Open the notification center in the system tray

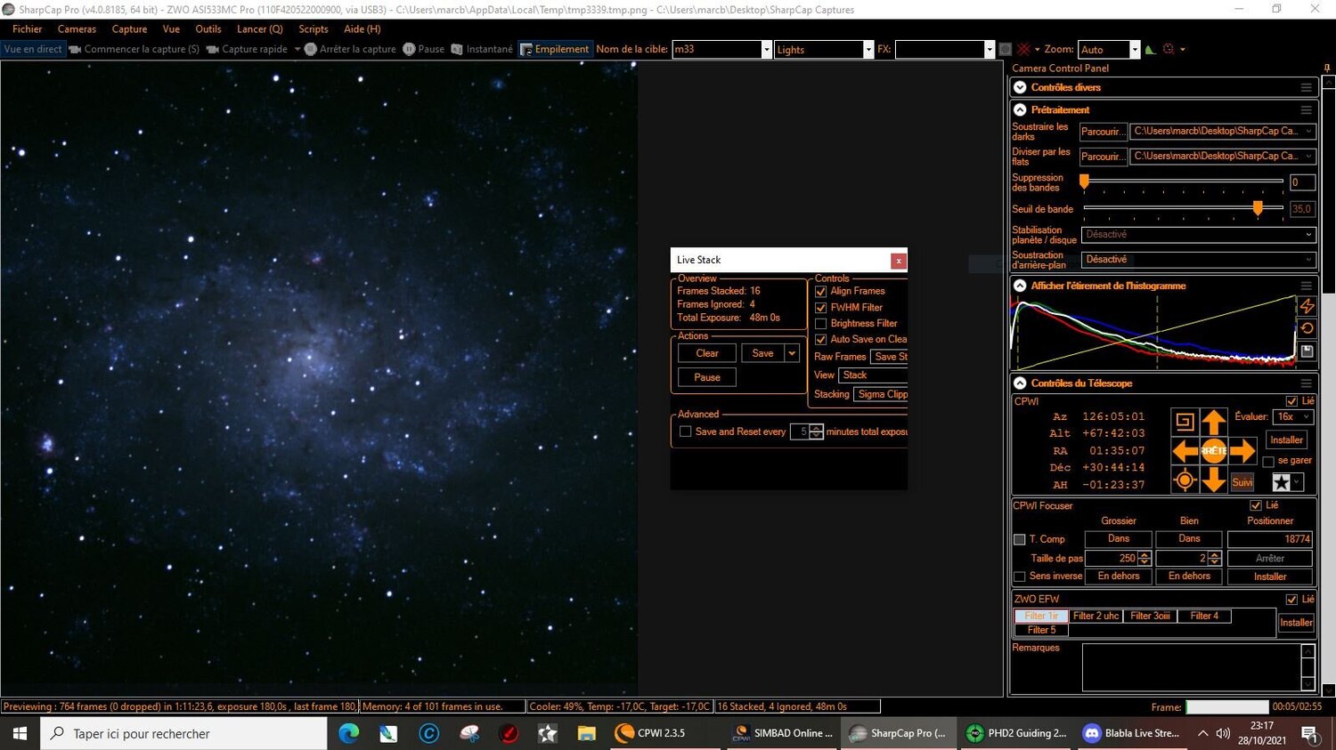click(1309, 733)
